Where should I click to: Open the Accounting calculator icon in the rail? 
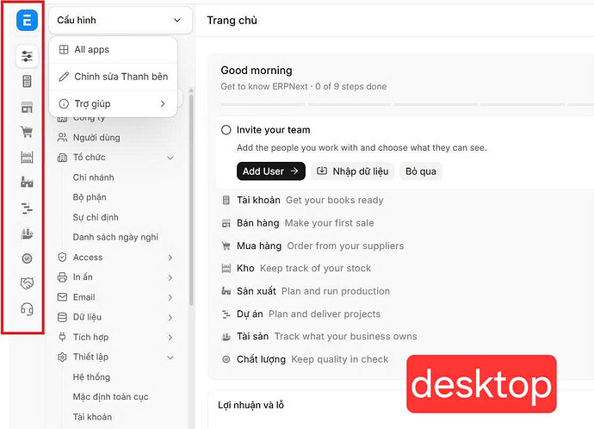(27, 81)
